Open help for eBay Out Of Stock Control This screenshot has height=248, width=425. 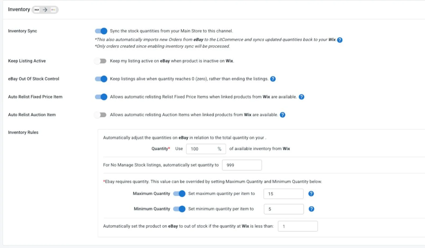[273, 79]
